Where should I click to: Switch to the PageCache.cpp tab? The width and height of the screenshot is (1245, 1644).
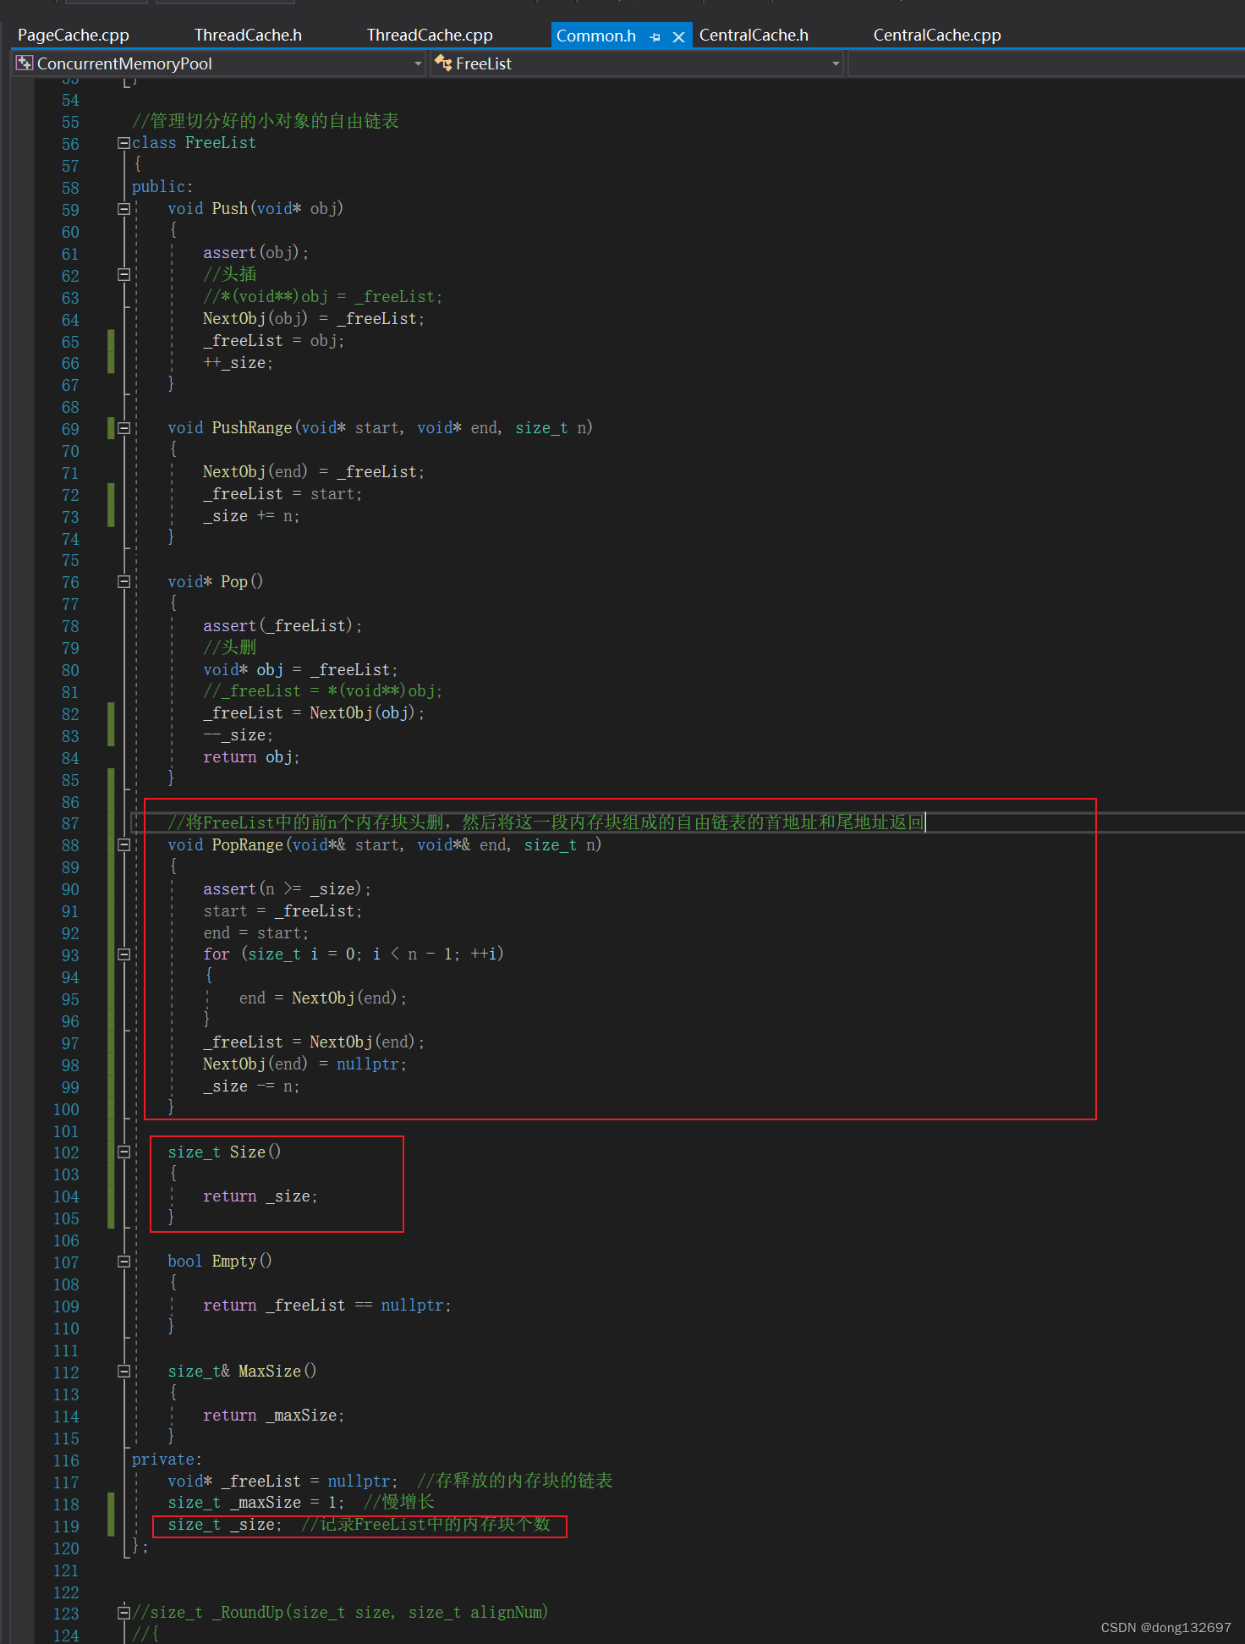tap(74, 35)
